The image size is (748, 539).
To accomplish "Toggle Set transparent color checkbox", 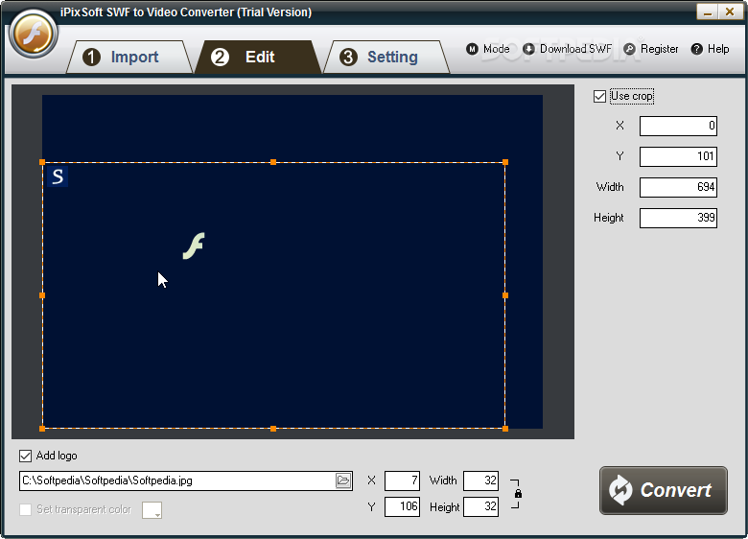I will pyautogui.click(x=25, y=509).
